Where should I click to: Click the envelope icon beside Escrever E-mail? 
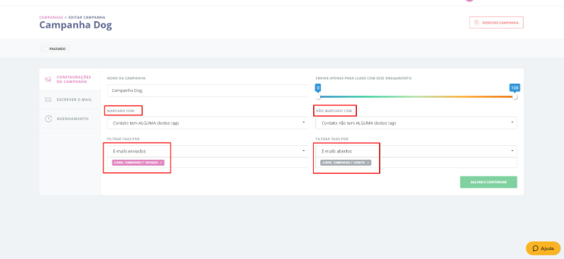coord(48,99)
